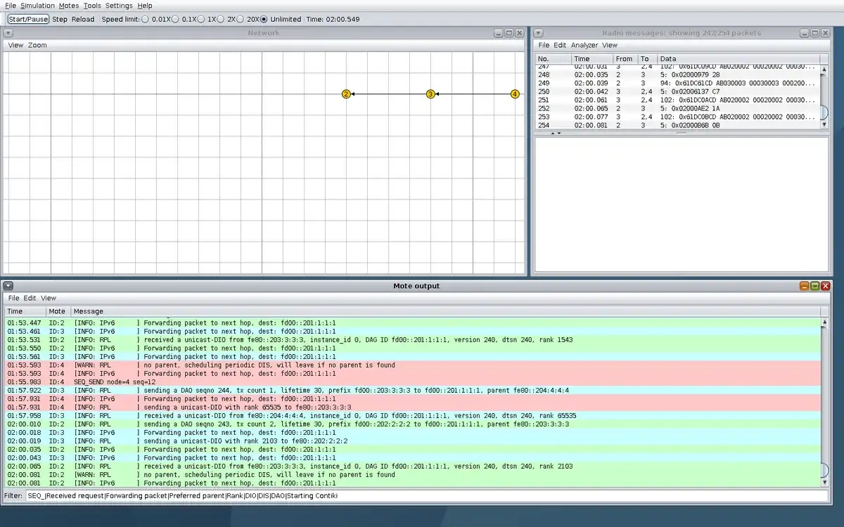Open the Radio messages File menu

[x=544, y=45]
